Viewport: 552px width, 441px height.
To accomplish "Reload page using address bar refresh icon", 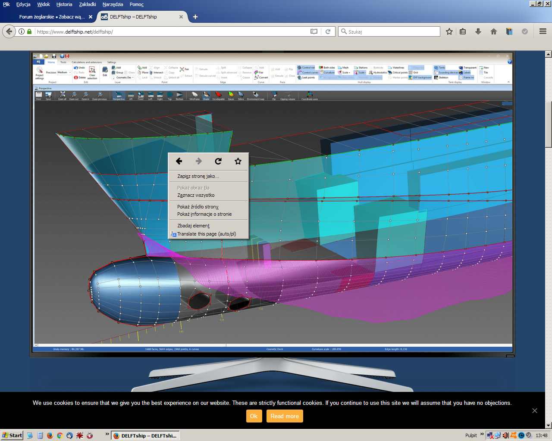I will pos(328,31).
